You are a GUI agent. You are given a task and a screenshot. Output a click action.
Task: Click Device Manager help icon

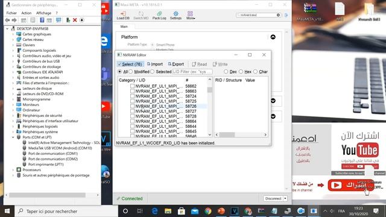click(42, 20)
